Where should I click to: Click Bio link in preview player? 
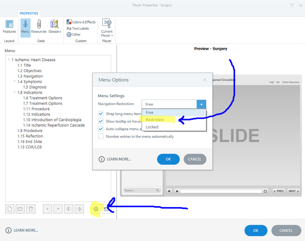tap(278, 82)
